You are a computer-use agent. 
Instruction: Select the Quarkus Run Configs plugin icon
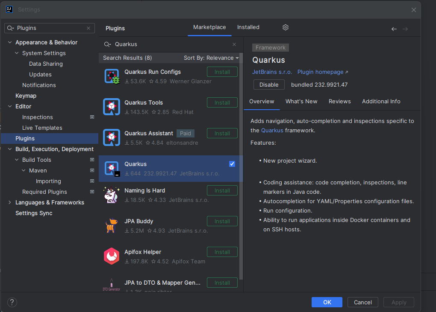coord(112,76)
